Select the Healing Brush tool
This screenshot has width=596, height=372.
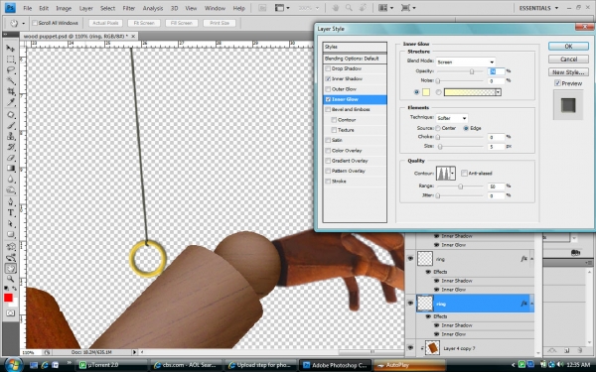tap(10, 115)
